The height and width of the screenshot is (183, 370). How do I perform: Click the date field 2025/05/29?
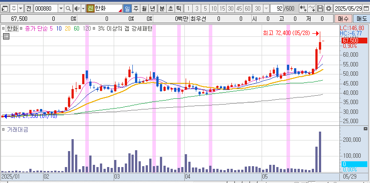pos(348,9)
